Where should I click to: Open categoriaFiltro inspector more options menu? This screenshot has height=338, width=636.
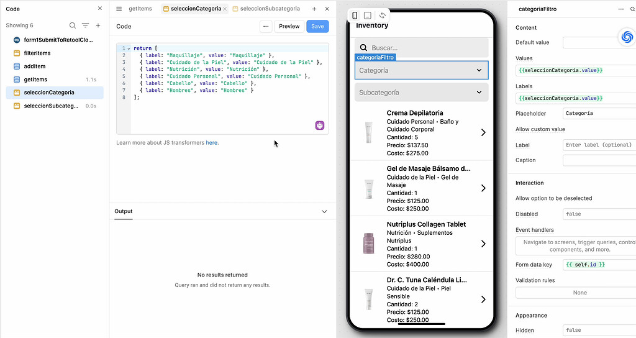(620, 9)
